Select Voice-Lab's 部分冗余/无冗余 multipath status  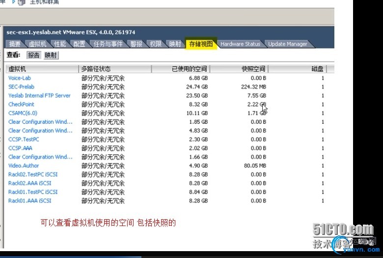(103, 78)
